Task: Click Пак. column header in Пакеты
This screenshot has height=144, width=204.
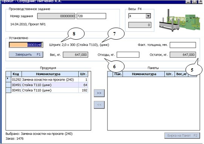Action: click(118, 74)
